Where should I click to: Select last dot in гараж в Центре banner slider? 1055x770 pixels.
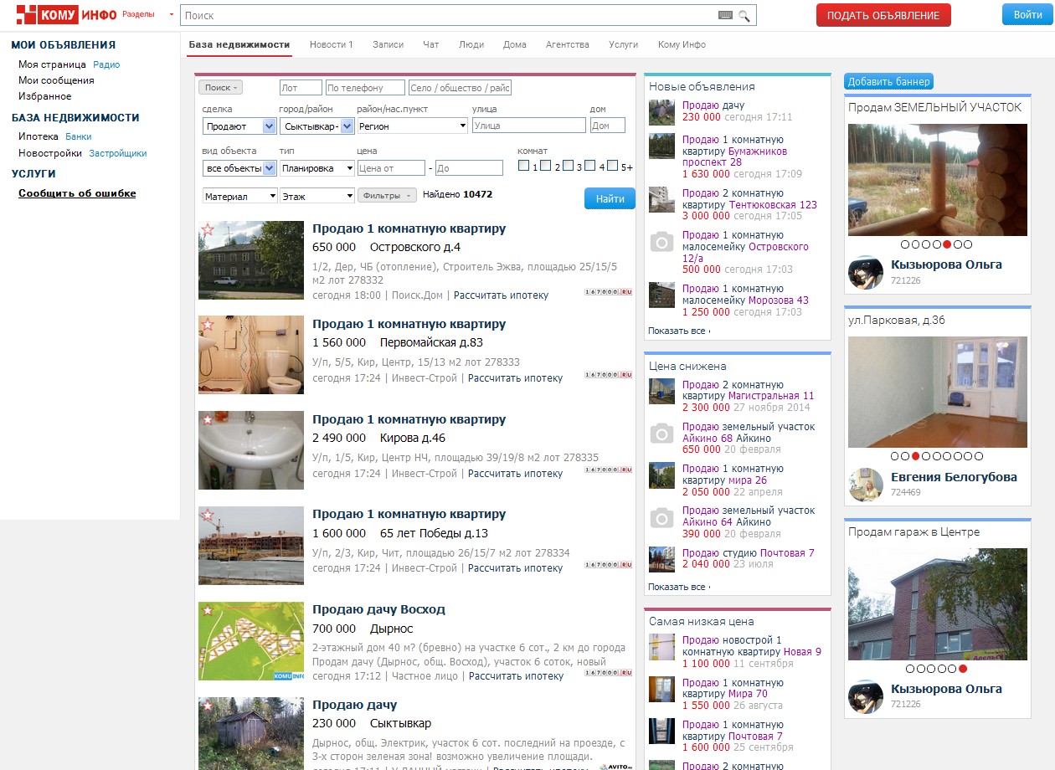click(963, 669)
